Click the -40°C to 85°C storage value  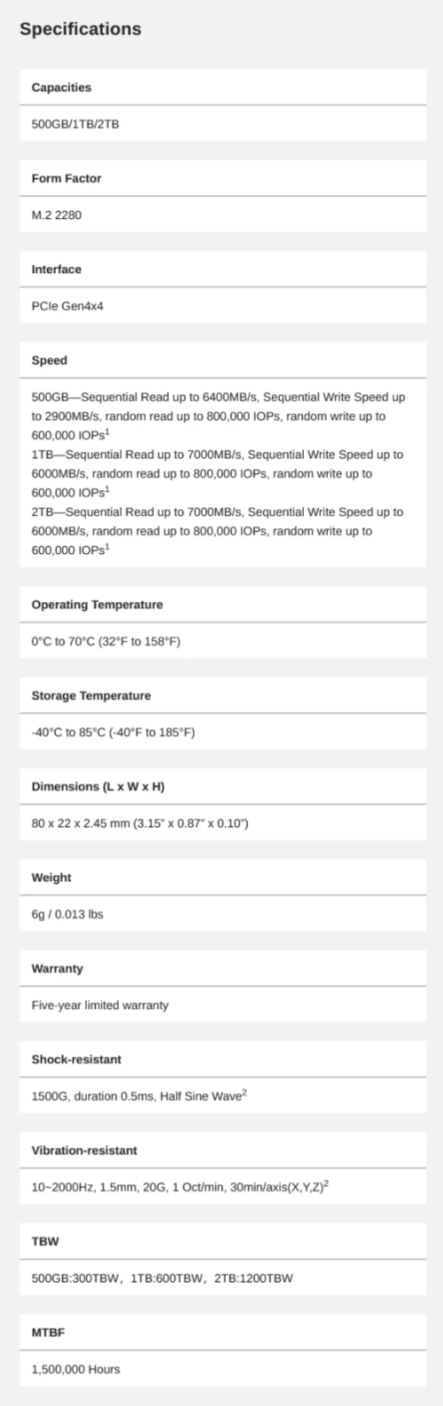[x=113, y=732]
